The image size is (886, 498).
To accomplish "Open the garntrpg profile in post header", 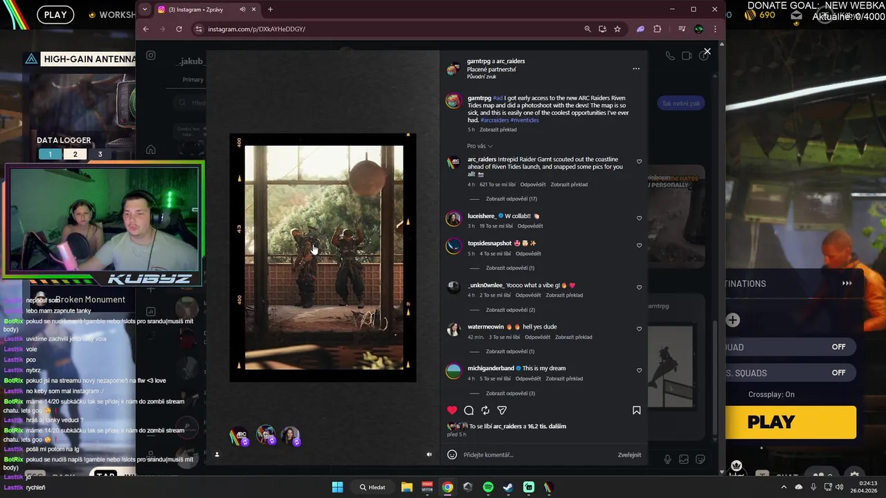I will pyautogui.click(x=478, y=61).
